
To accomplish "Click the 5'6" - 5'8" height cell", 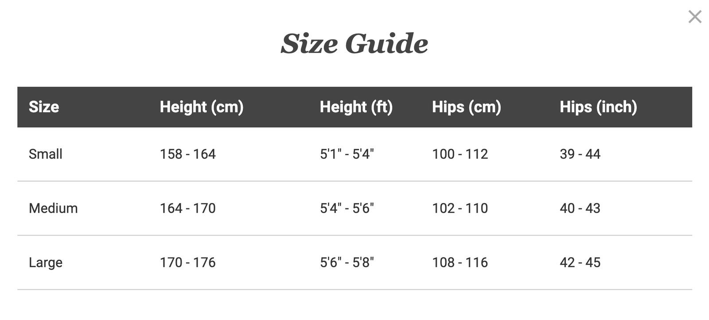I will point(347,262).
